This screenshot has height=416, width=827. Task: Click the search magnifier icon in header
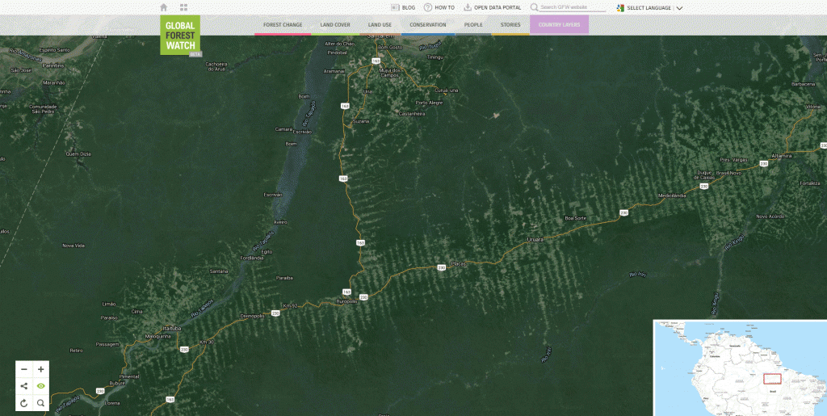coord(535,7)
